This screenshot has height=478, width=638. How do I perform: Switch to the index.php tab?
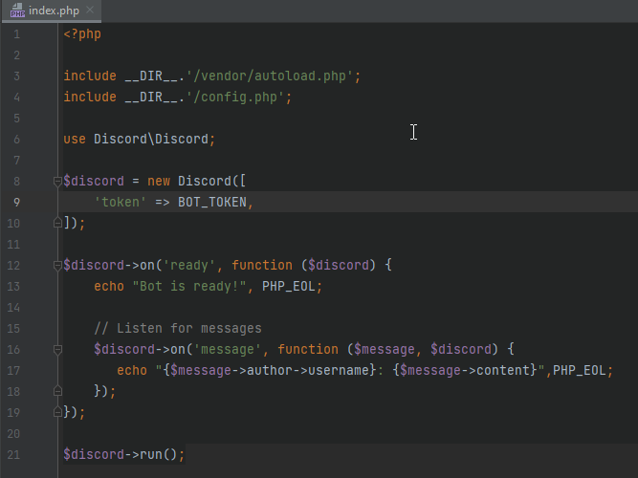click(x=54, y=11)
